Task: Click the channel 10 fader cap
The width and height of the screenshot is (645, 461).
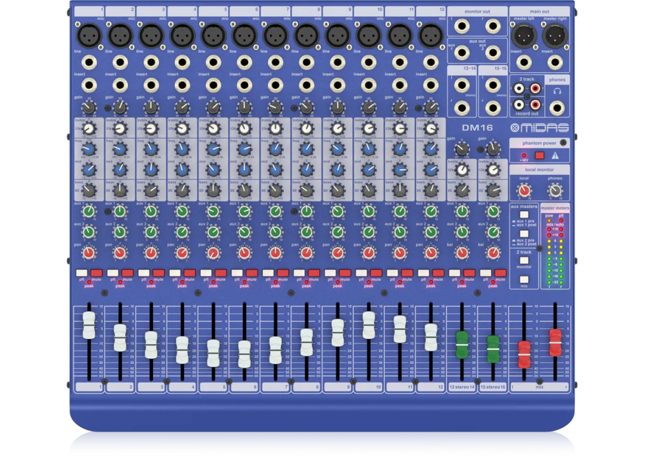Action: 369,326
